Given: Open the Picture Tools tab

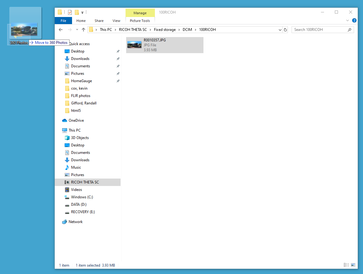Looking at the screenshot, I should click(140, 21).
